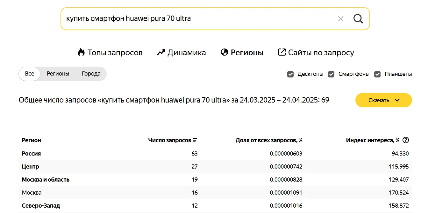Click the interest index 170,524
Image resolution: width=428 pixels, height=213 pixels.
pyautogui.click(x=399, y=193)
